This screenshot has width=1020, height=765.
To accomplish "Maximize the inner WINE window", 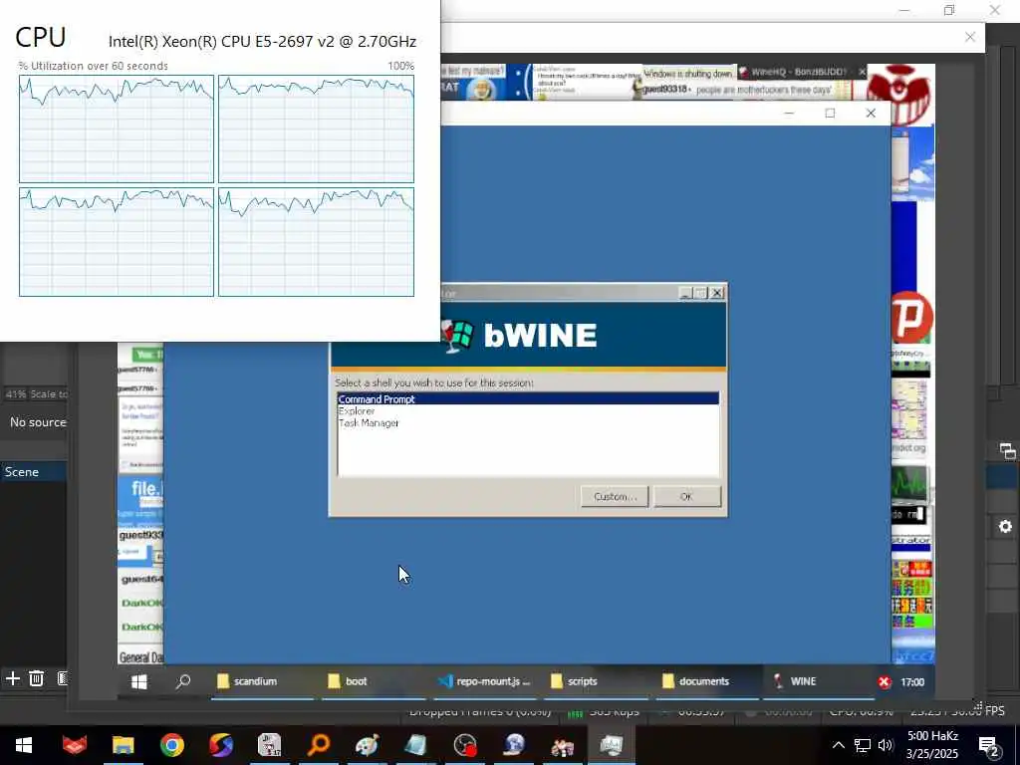I will point(830,114).
